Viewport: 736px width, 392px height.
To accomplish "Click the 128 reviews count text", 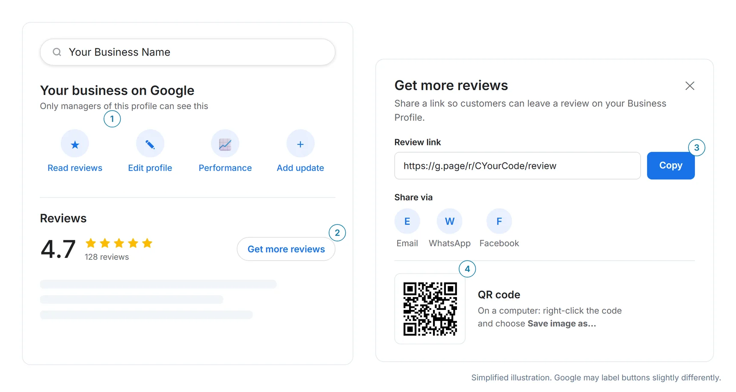I will tap(107, 257).
